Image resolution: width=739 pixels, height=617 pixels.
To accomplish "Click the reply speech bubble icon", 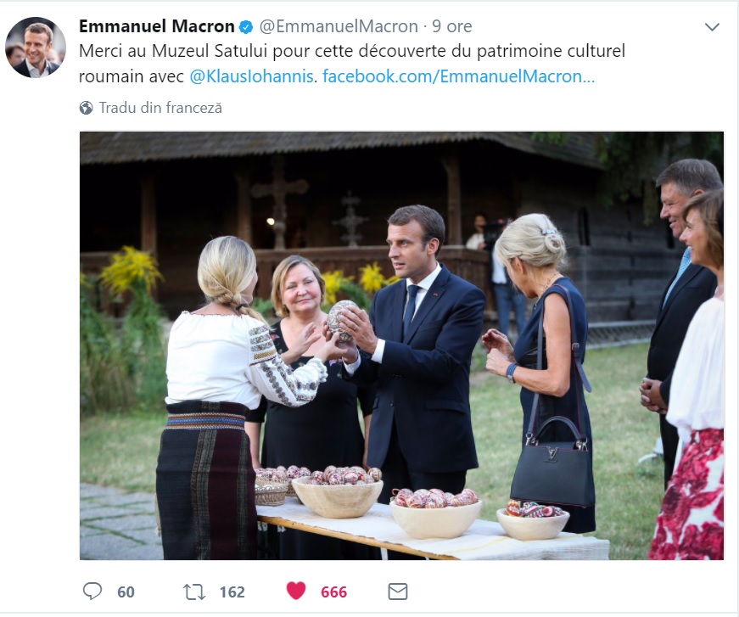I will pos(92,591).
